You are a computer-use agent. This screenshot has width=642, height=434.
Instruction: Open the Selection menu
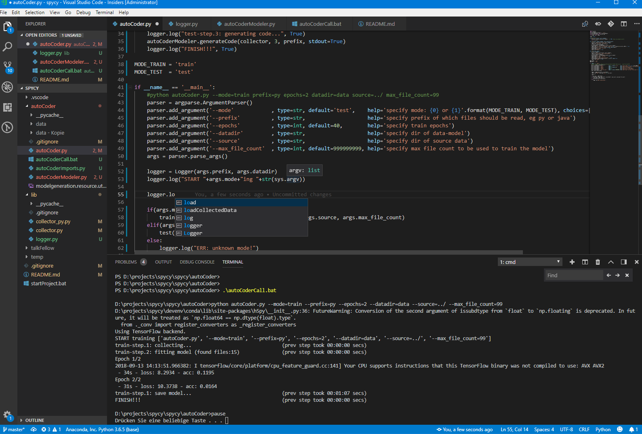[x=35, y=12]
